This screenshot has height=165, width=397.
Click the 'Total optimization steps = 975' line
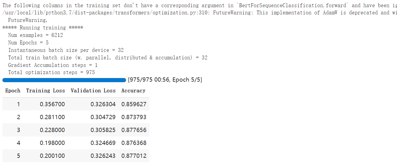[51, 72]
